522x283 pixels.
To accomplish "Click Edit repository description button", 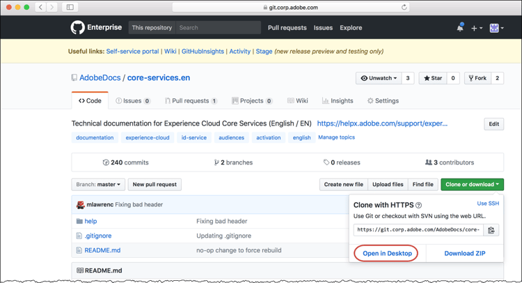I will (x=493, y=124).
